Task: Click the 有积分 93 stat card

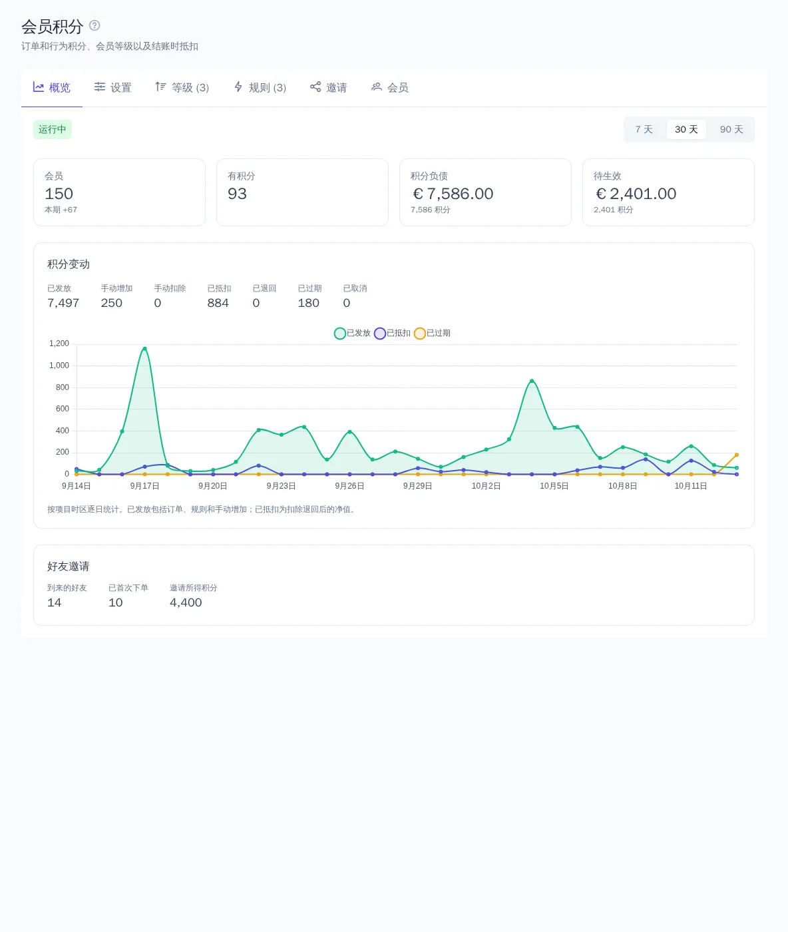Action: point(302,192)
